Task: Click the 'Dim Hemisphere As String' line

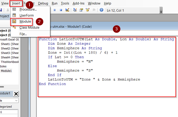Action: point(75,48)
